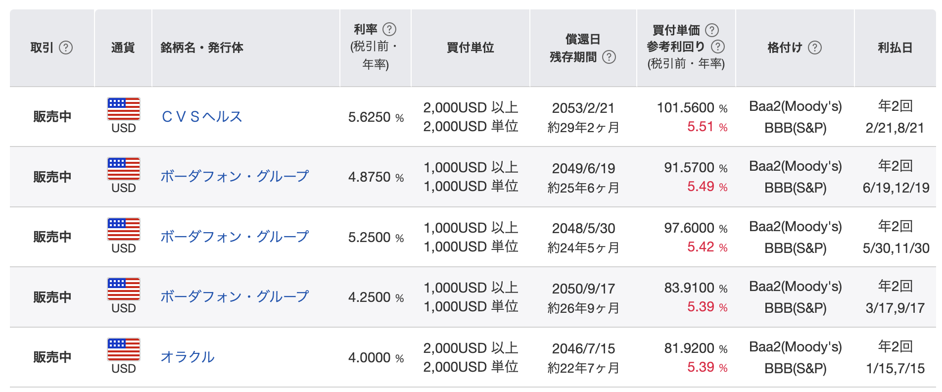This screenshot has width=942, height=392.
Task: Click help icon beside 利率 header
Action: (x=389, y=29)
